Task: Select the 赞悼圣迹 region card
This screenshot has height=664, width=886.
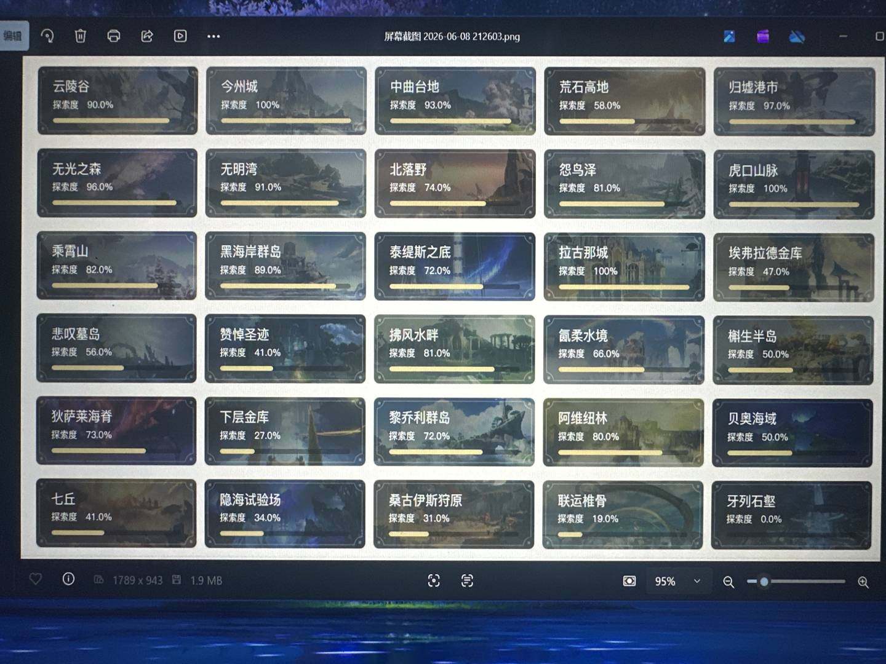Action: click(285, 349)
